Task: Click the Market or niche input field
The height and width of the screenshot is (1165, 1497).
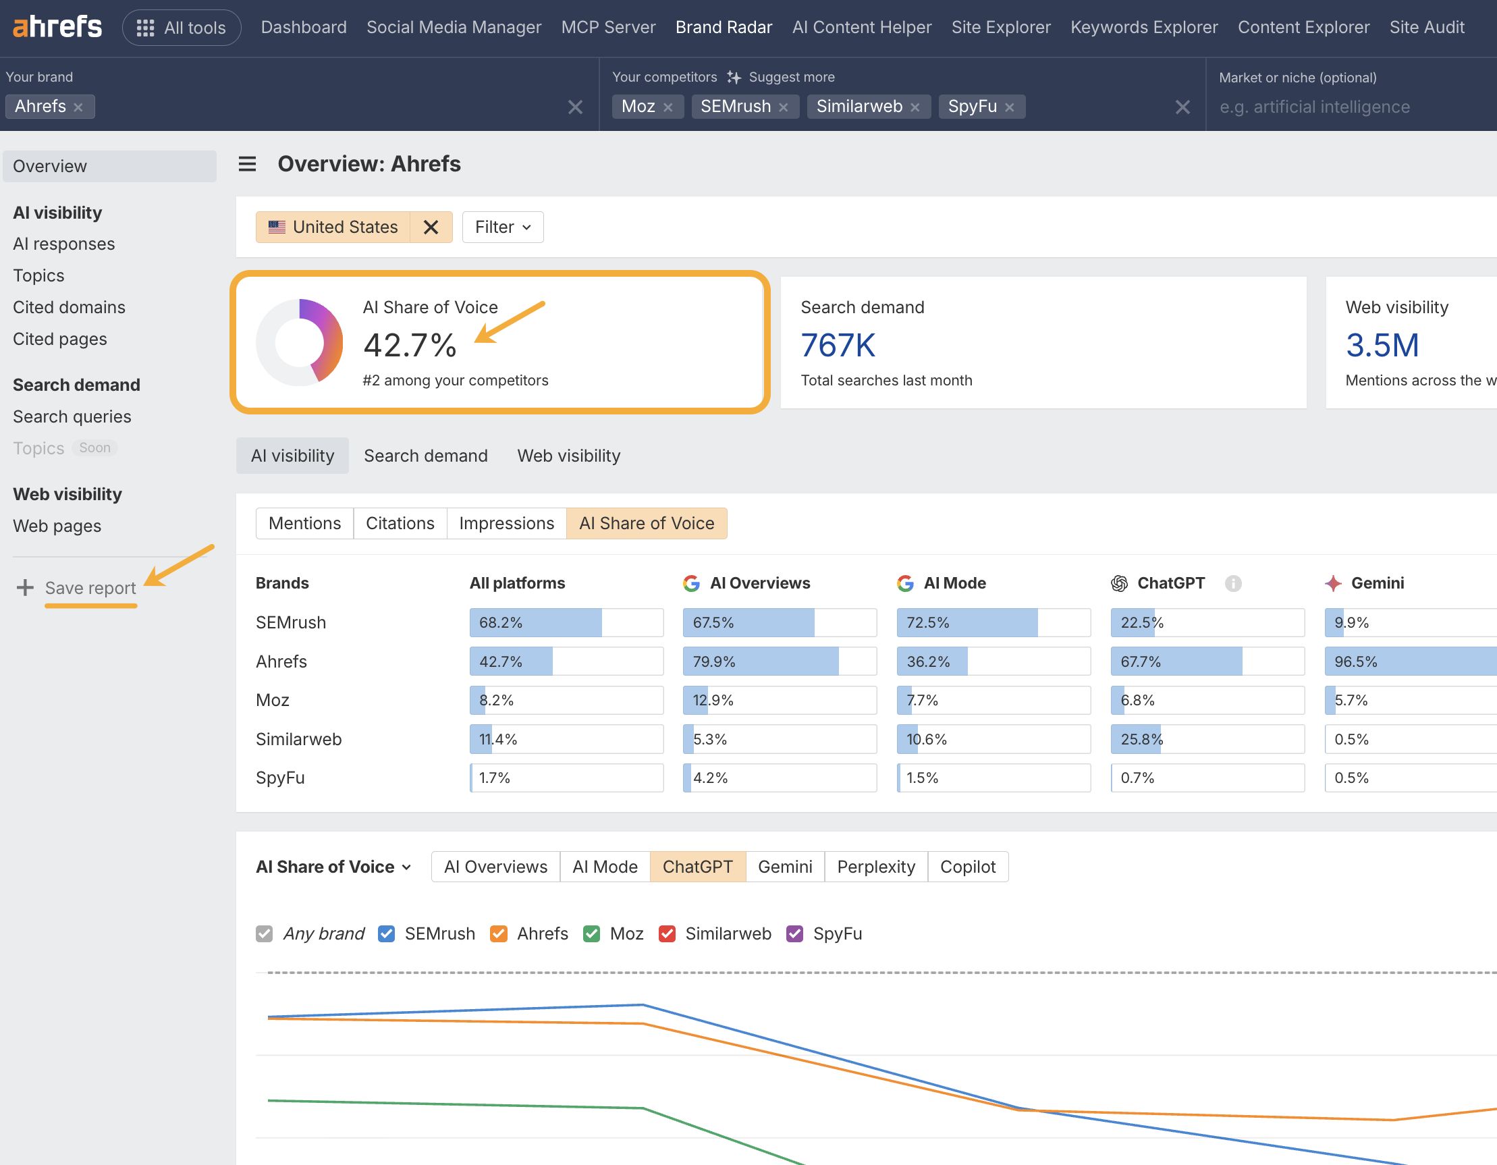Action: pyautogui.click(x=1336, y=107)
